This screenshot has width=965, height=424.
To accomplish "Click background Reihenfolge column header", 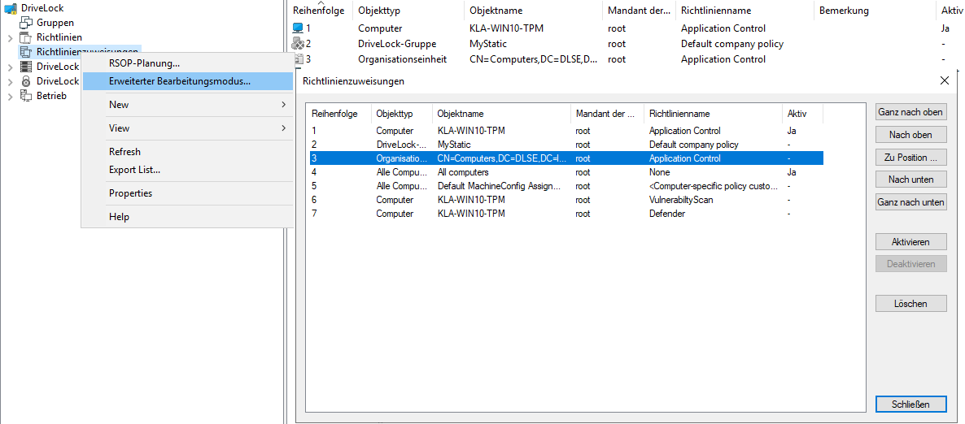I will tap(320, 11).
